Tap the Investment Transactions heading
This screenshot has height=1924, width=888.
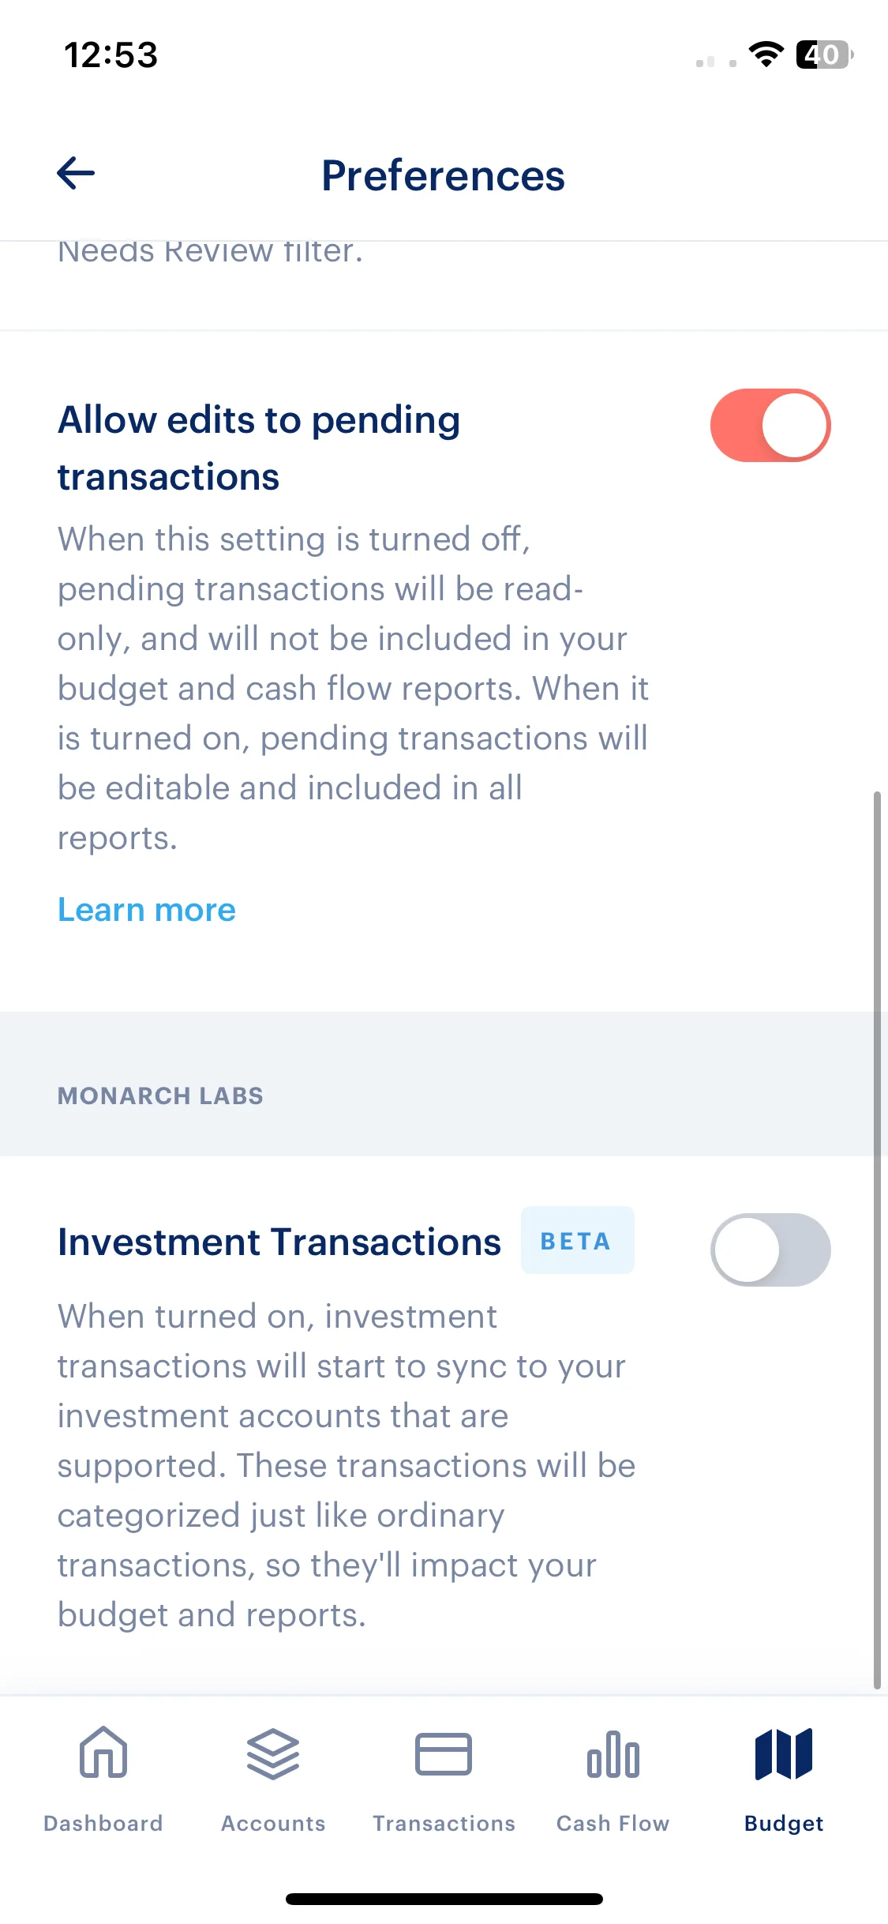(279, 1242)
